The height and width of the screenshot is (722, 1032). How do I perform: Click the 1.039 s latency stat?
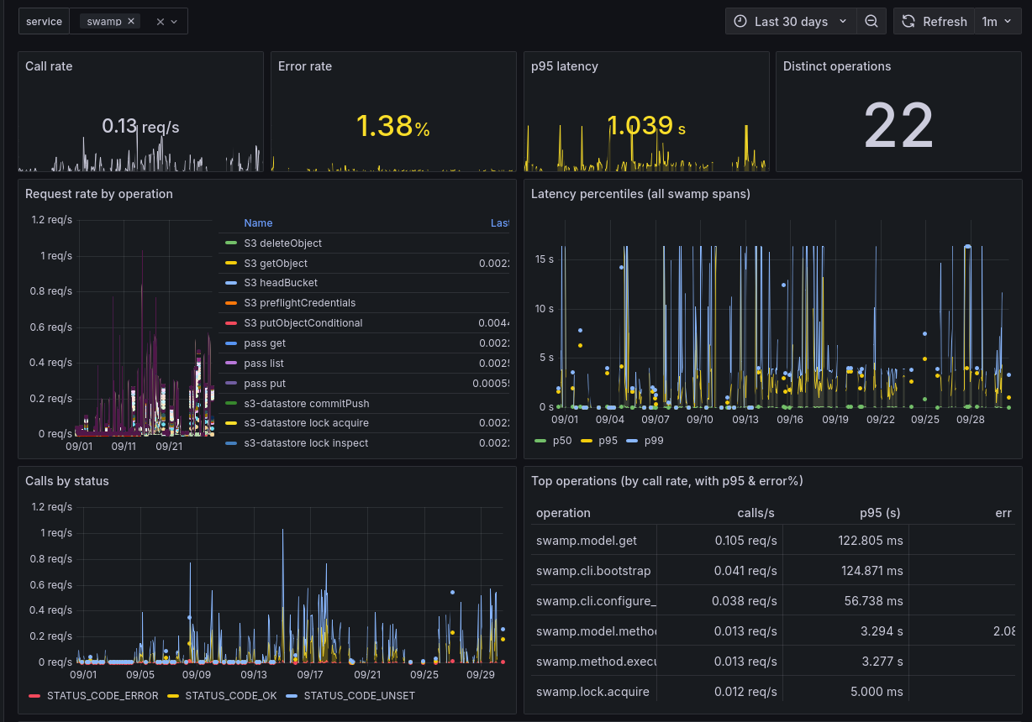(x=646, y=126)
